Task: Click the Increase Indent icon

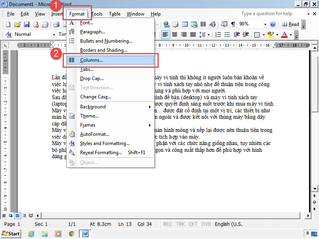Action: 246,35
